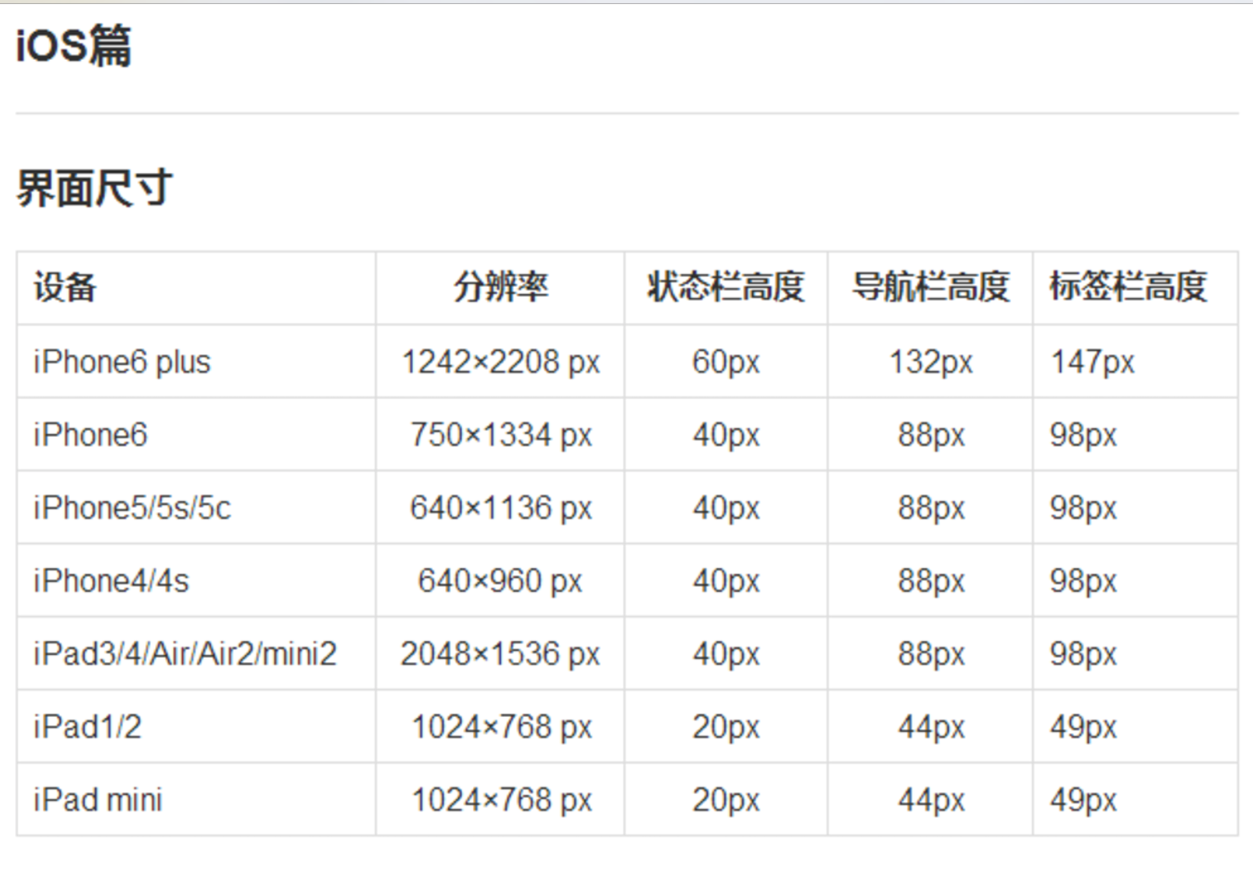
Task: Select the "标签栏高度" column header
Action: [x=1128, y=288]
